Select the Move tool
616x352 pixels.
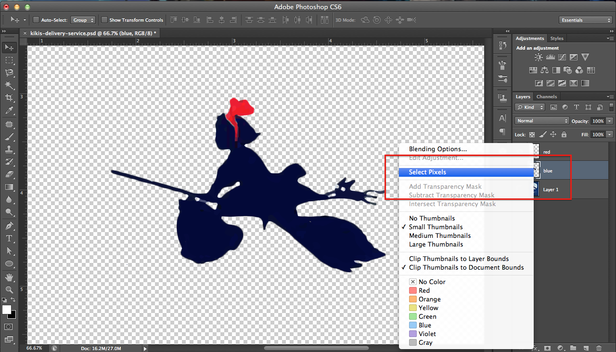tap(9, 47)
